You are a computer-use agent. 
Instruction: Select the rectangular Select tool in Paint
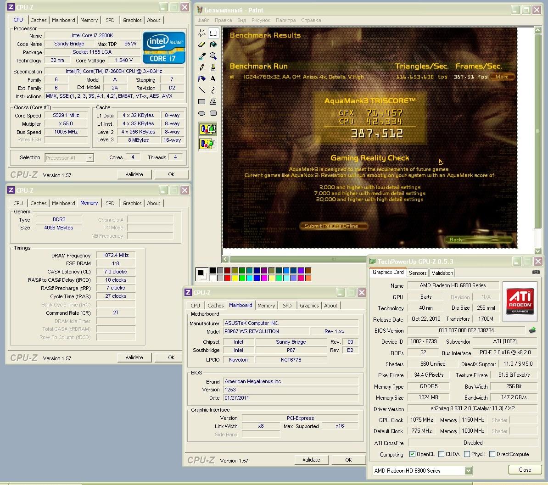[x=213, y=33]
